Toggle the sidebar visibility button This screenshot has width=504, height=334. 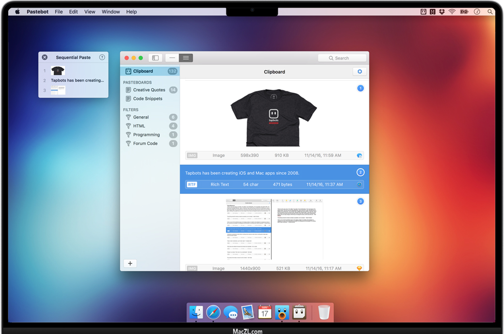[155, 58]
